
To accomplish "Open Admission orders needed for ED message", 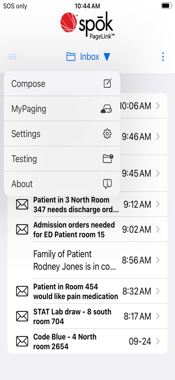I will (x=87, y=229).
